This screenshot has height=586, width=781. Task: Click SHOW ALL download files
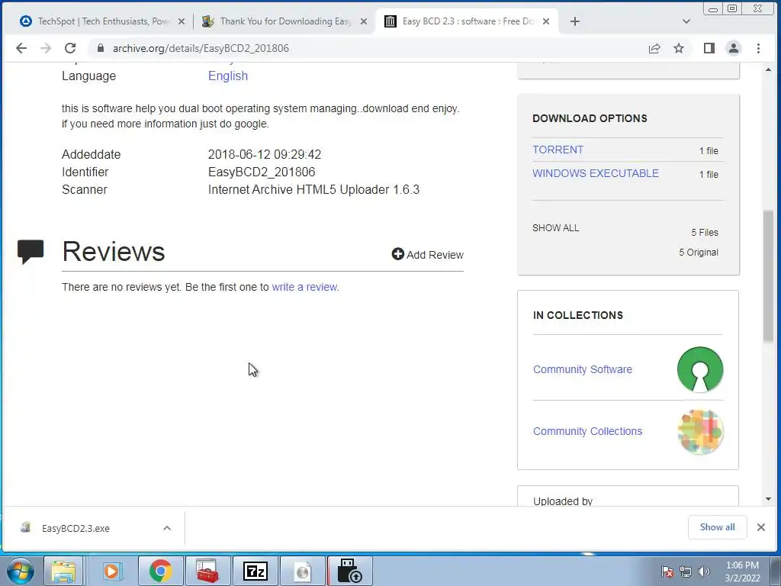coord(555,227)
